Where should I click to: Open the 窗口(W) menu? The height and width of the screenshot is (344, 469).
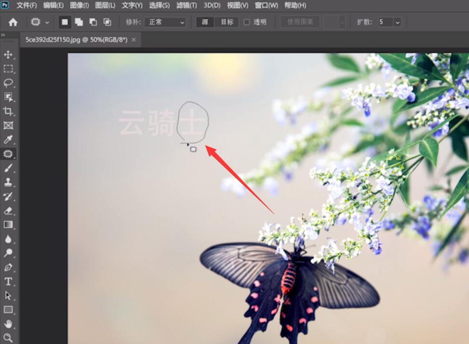(266, 5)
